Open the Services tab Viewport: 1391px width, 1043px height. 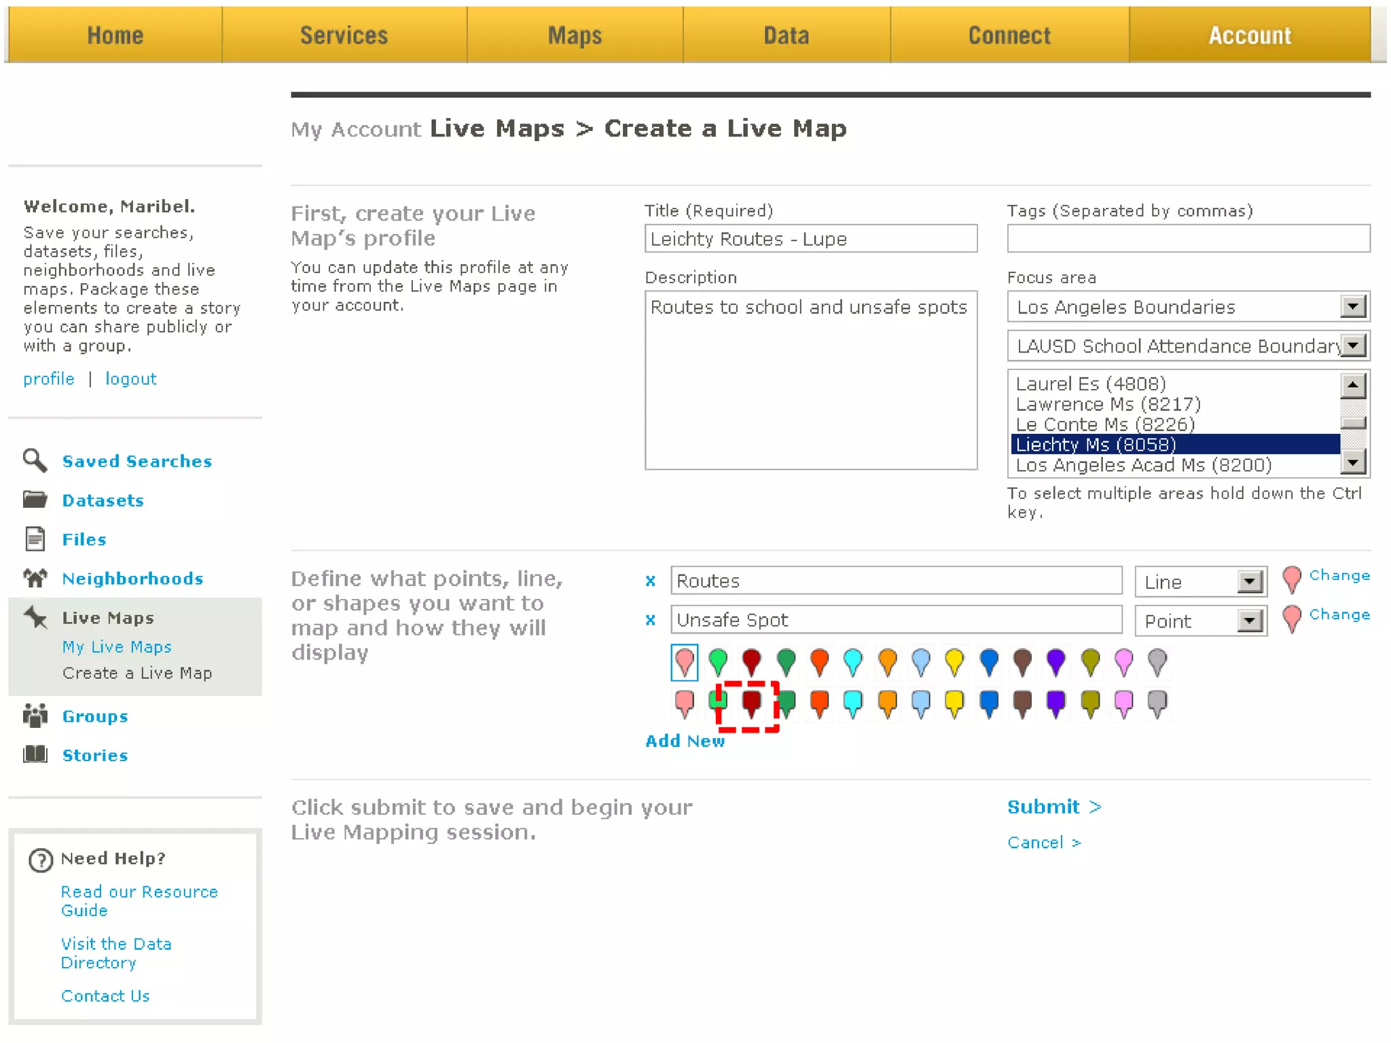(x=344, y=35)
